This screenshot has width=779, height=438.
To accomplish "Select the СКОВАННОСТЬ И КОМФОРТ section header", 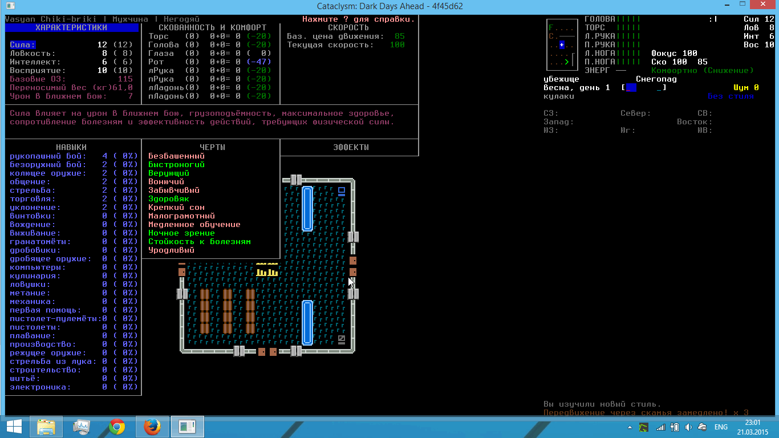I will click(x=212, y=27).
